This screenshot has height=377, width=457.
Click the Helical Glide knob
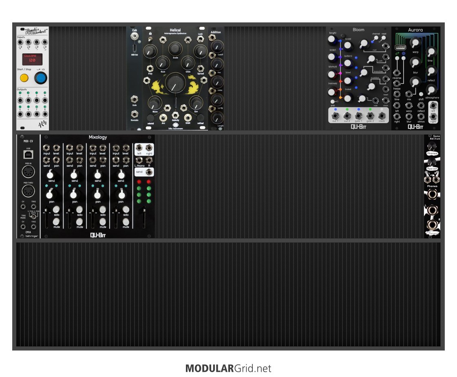188,63
